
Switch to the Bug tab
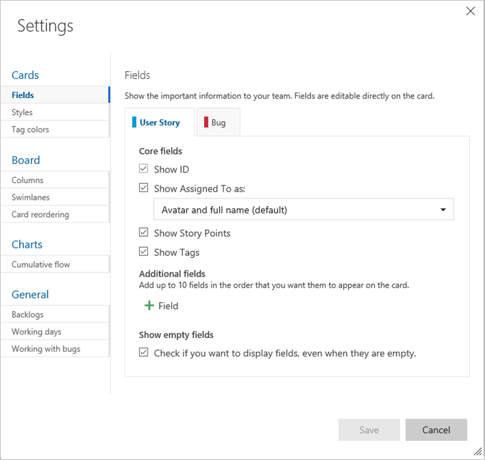pos(218,122)
